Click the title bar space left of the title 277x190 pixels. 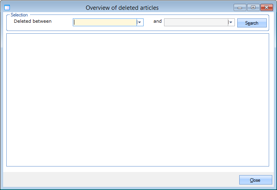click(x=47, y=7)
